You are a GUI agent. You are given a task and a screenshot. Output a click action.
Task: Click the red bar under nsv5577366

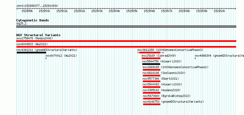[151, 81]
